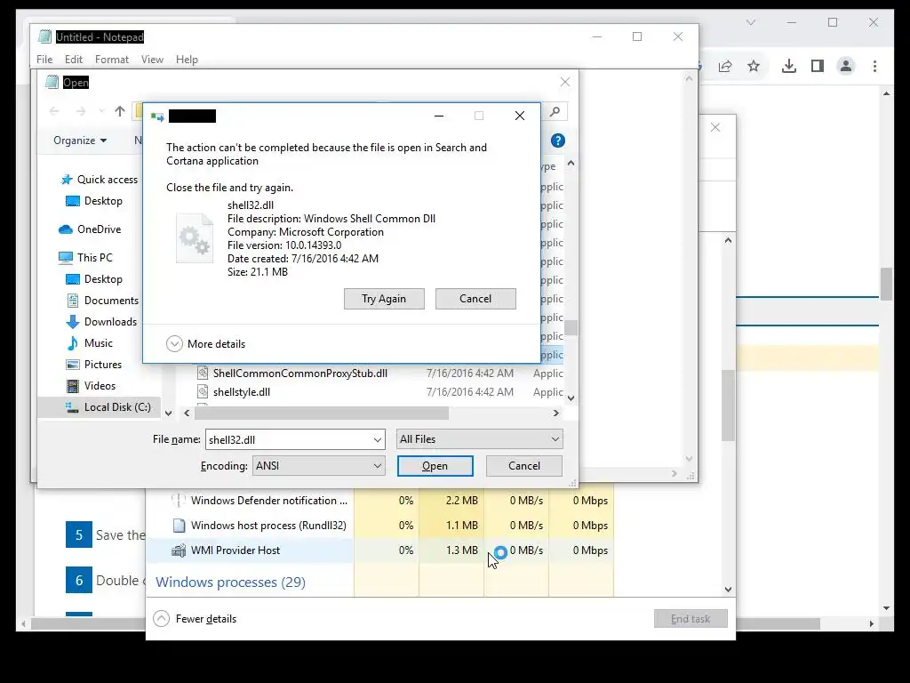Click the file list horizontal scrollbar

[x=322, y=413]
